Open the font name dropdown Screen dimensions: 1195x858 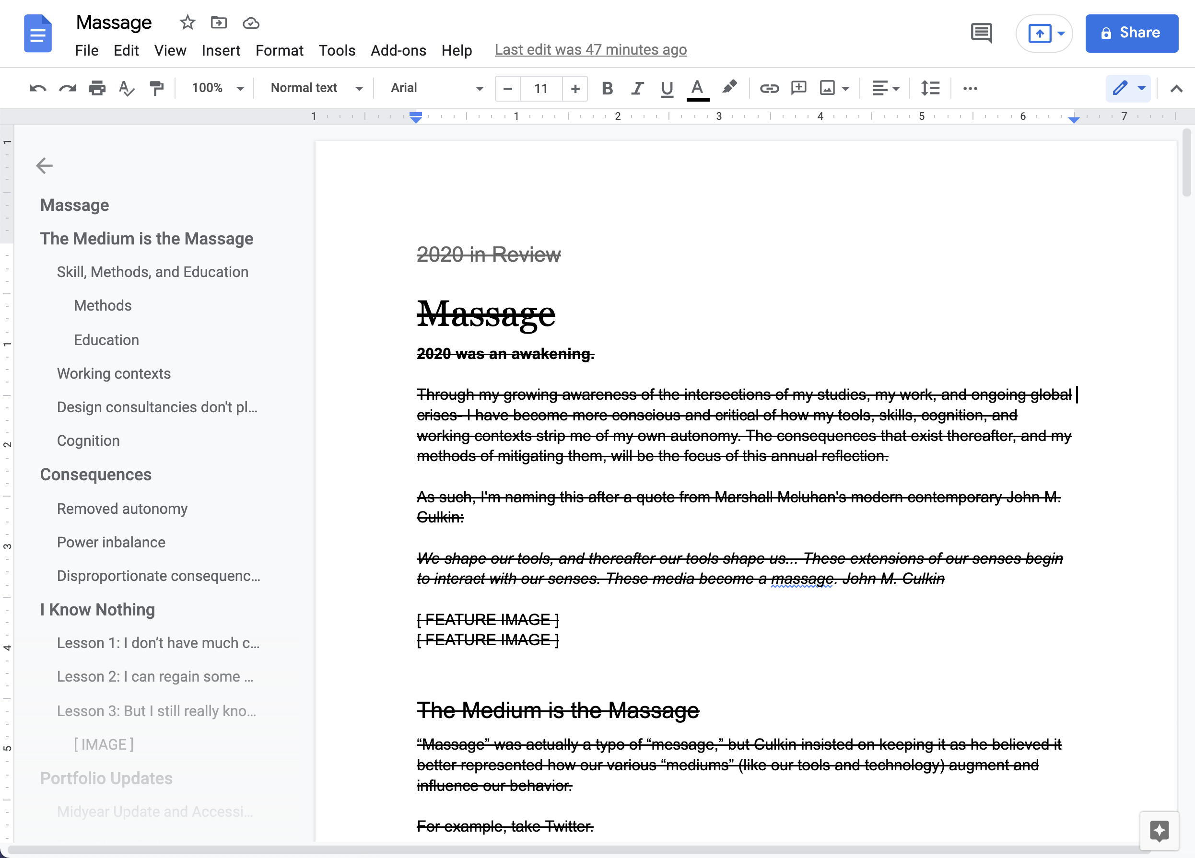click(x=479, y=88)
